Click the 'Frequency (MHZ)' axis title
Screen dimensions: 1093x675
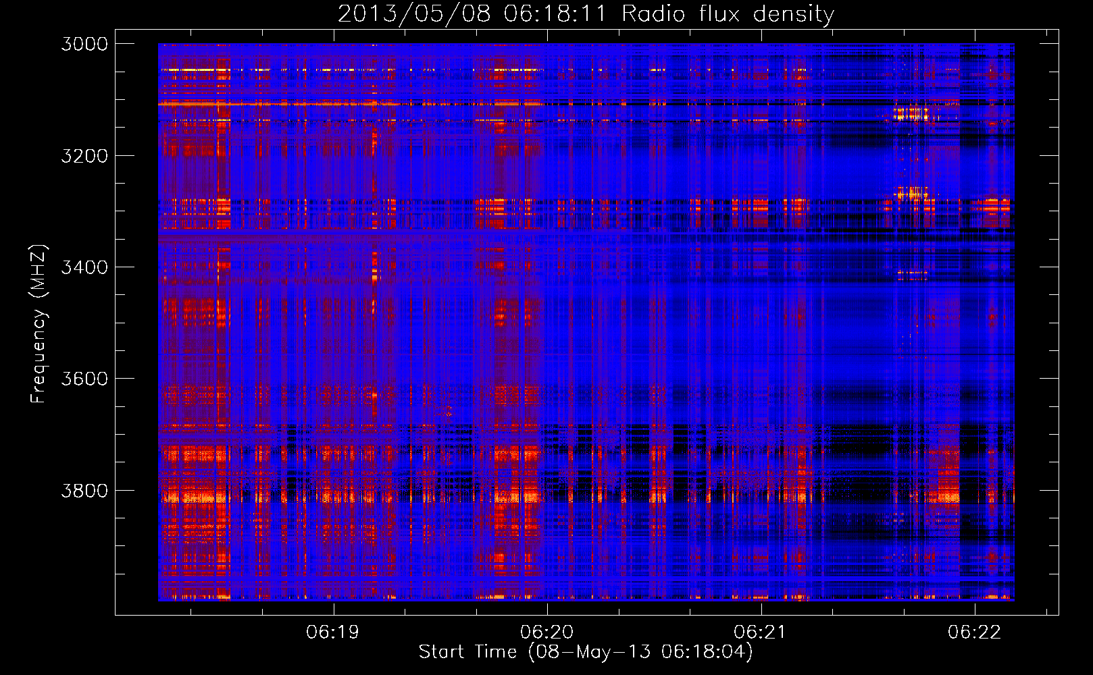pos(39,324)
